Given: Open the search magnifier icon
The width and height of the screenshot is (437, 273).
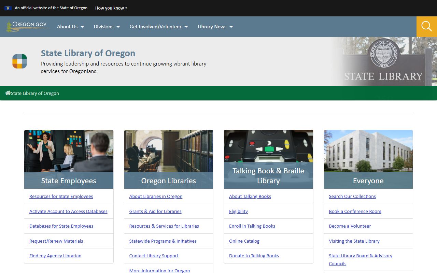Looking at the screenshot, I should pos(427,26).
